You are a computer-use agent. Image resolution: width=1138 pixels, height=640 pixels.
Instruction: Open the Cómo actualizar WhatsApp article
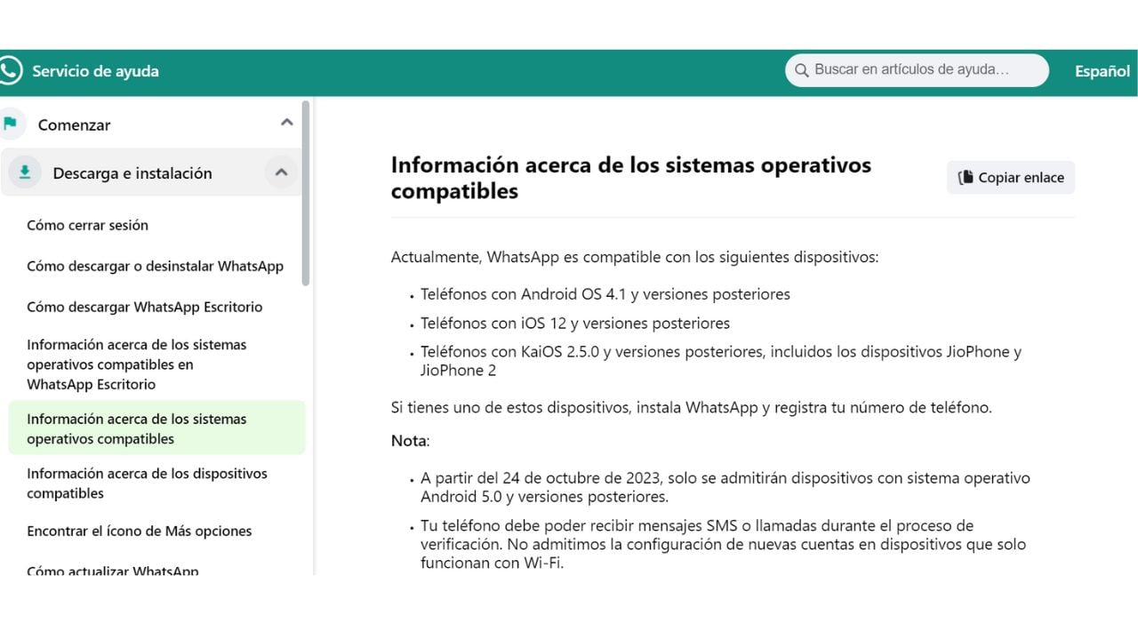pos(113,570)
